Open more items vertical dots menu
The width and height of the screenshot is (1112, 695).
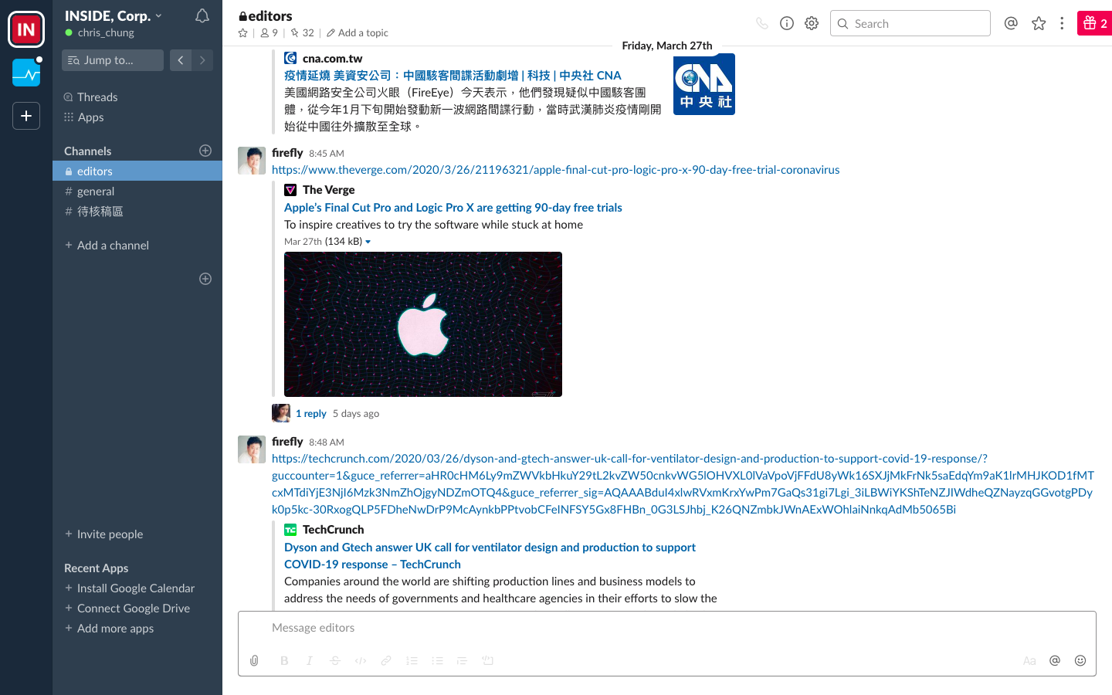1062,23
